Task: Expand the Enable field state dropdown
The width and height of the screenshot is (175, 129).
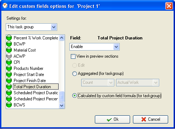Action: click(x=95, y=47)
